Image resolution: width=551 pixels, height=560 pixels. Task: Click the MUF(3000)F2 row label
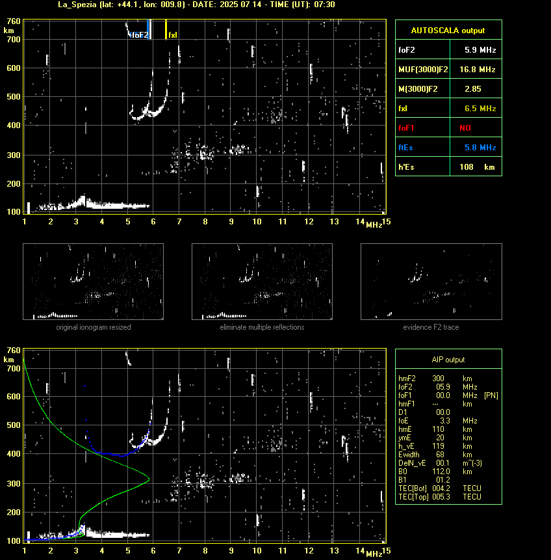[x=423, y=70]
